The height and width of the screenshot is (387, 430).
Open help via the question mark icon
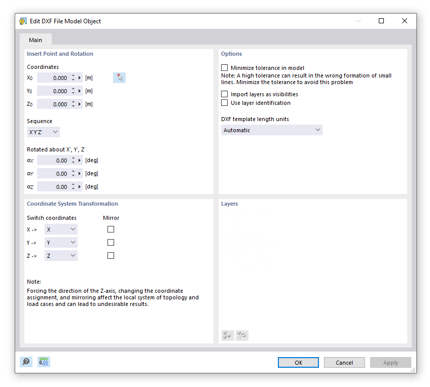click(25, 362)
